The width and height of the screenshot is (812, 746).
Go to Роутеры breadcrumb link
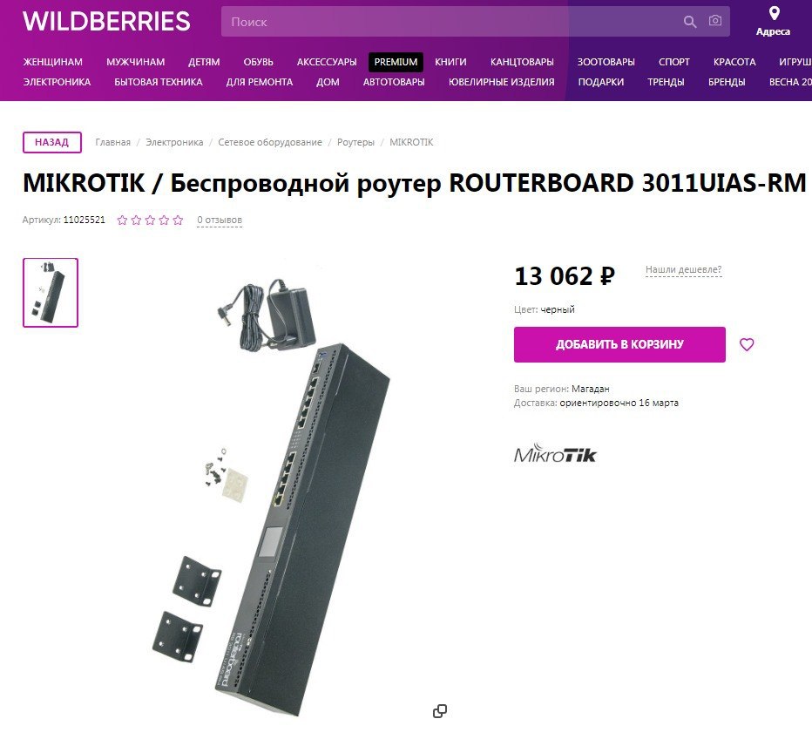point(355,142)
